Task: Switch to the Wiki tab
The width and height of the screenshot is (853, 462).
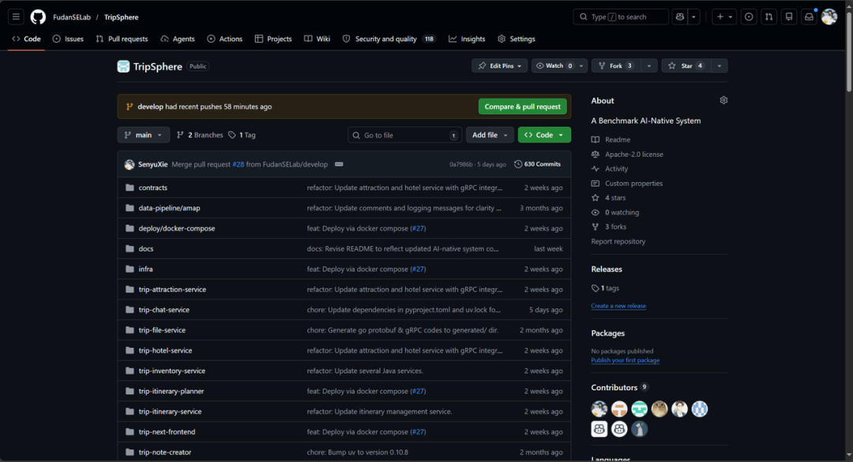Action: [x=318, y=39]
